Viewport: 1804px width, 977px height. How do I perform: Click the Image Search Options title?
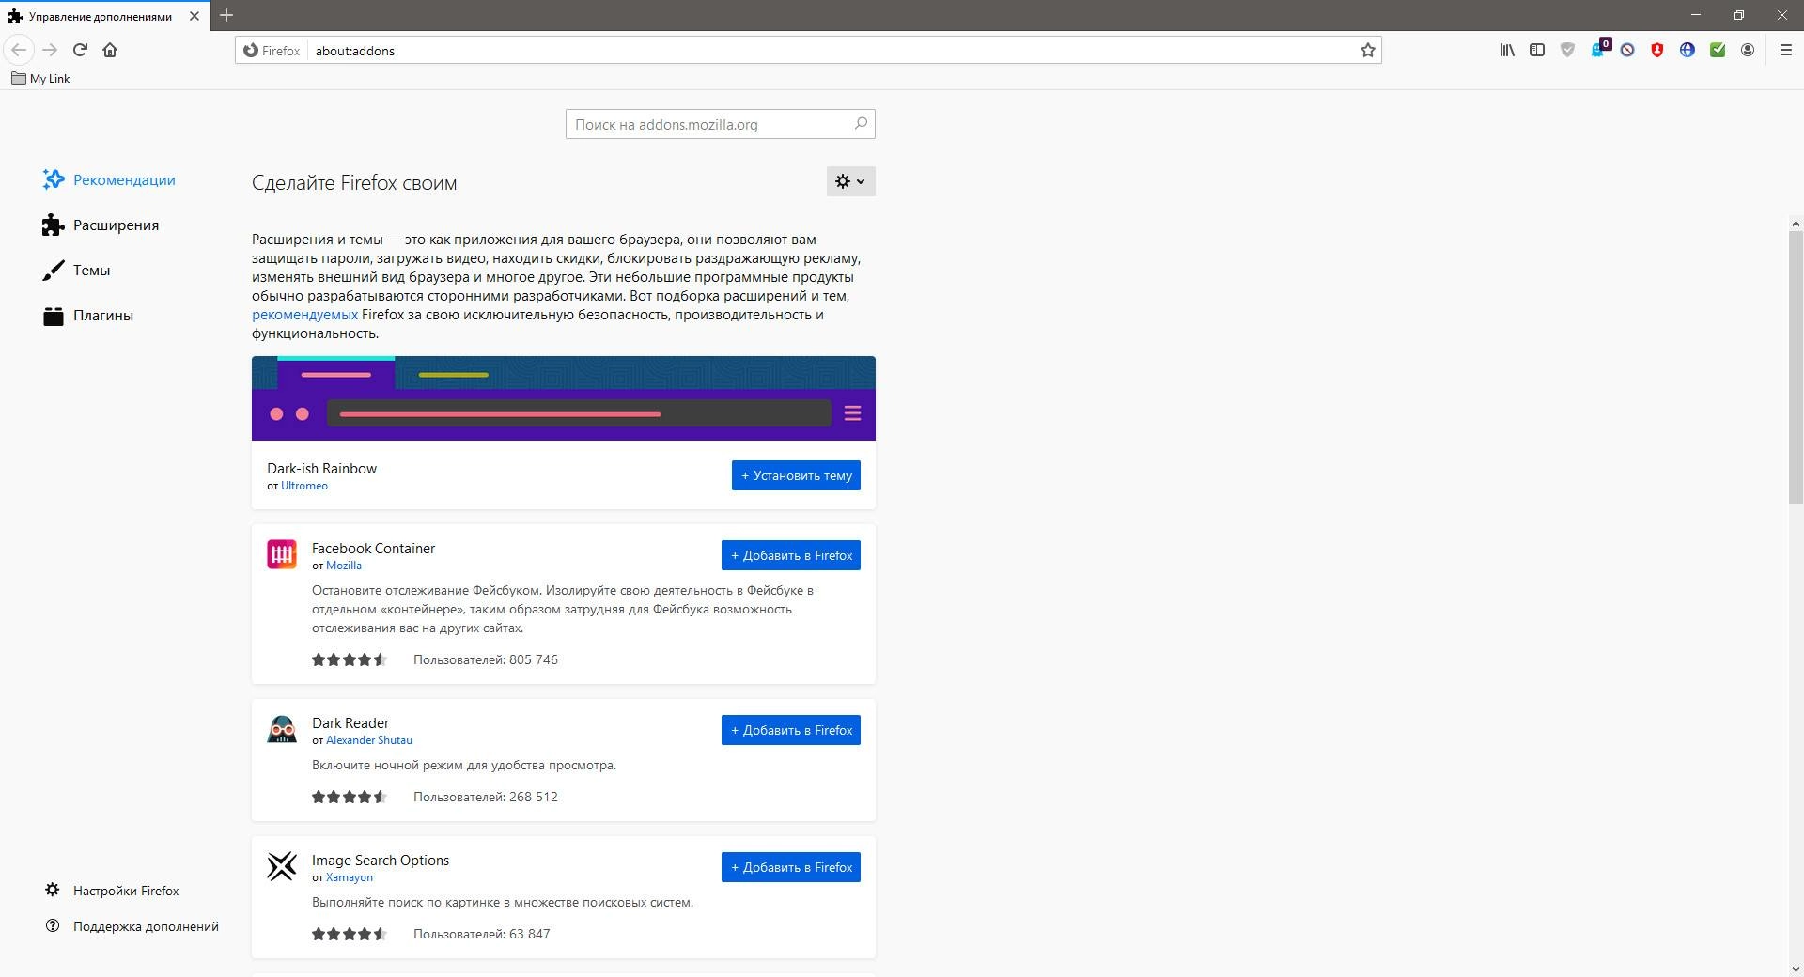(x=381, y=861)
